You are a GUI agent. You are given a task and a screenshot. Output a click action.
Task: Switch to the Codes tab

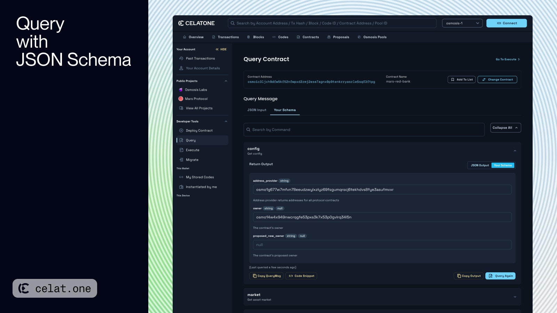click(x=280, y=37)
